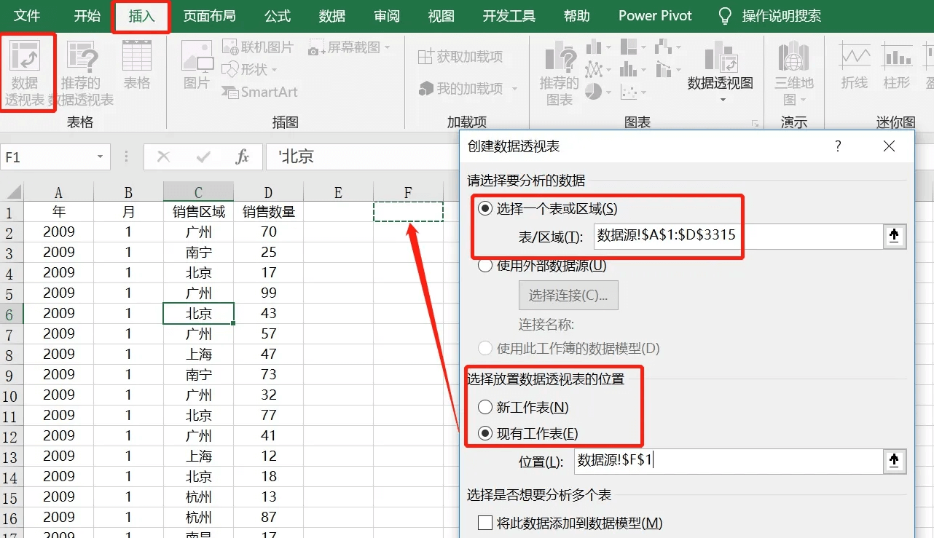Switch to the 页面布局 ribbon tab
The width and height of the screenshot is (934, 538).
click(210, 15)
